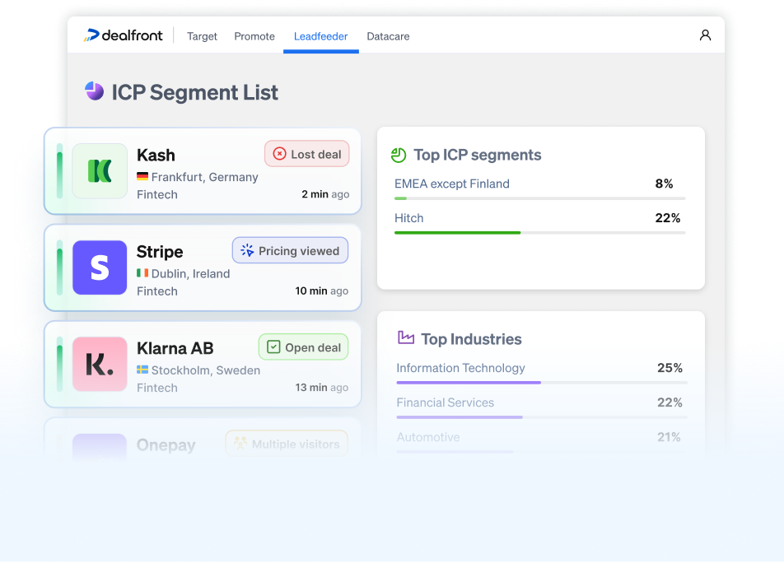Click Fintech label on the Klarna AB card
This screenshot has width=784, height=563.
point(157,389)
